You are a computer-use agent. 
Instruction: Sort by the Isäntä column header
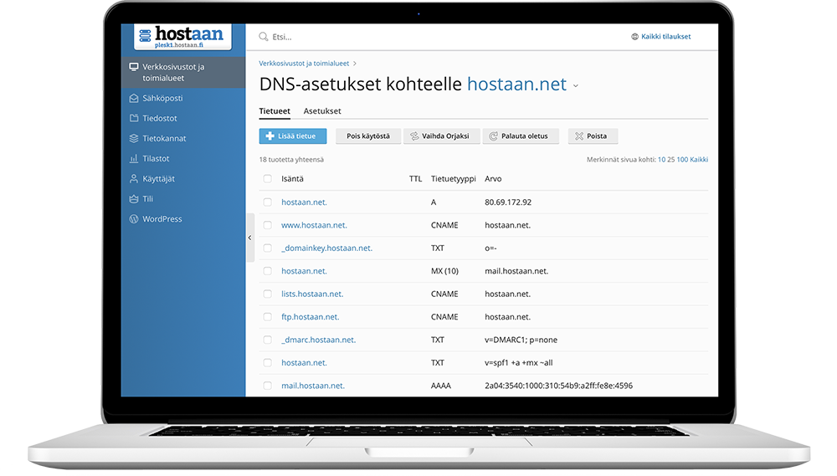click(x=292, y=179)
